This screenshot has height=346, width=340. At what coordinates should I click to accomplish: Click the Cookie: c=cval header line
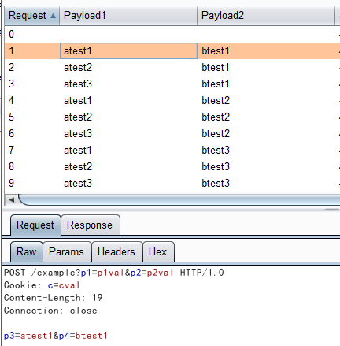click(x=42, y=285)
